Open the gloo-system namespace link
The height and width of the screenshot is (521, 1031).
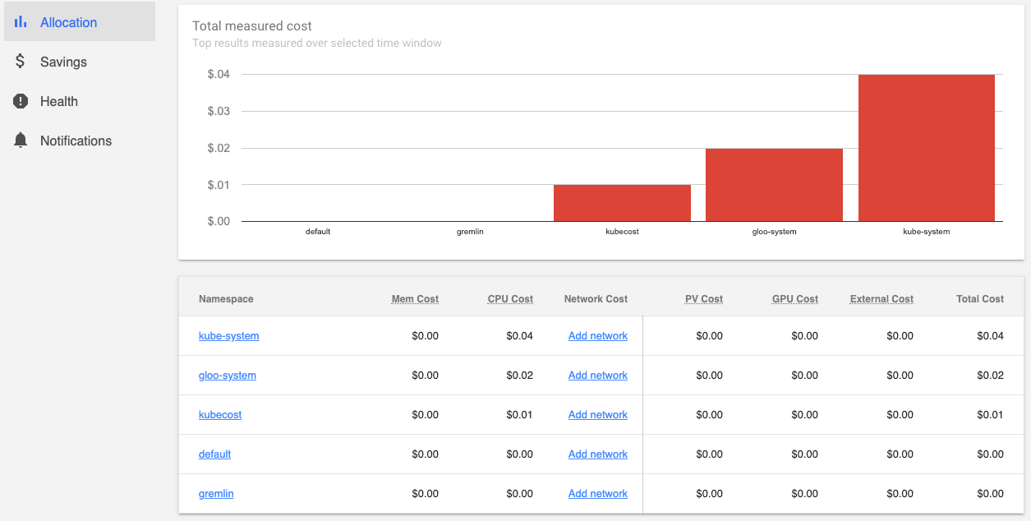pyautogui.click(x=228, y=375)
